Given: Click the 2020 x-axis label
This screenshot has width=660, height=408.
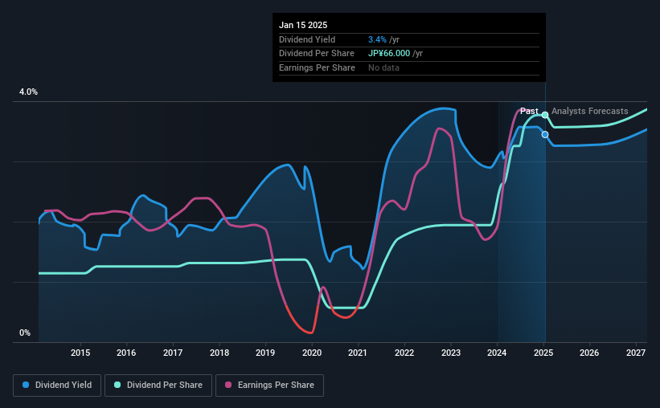Looking at the screenshot, I should click(x=312, y=353).
